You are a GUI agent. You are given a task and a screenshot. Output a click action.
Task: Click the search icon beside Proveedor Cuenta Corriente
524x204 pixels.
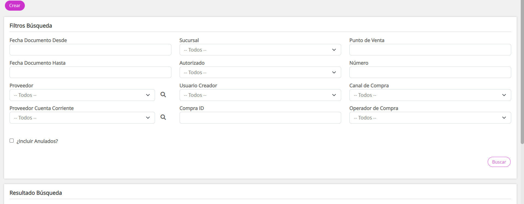click(163, 117)
